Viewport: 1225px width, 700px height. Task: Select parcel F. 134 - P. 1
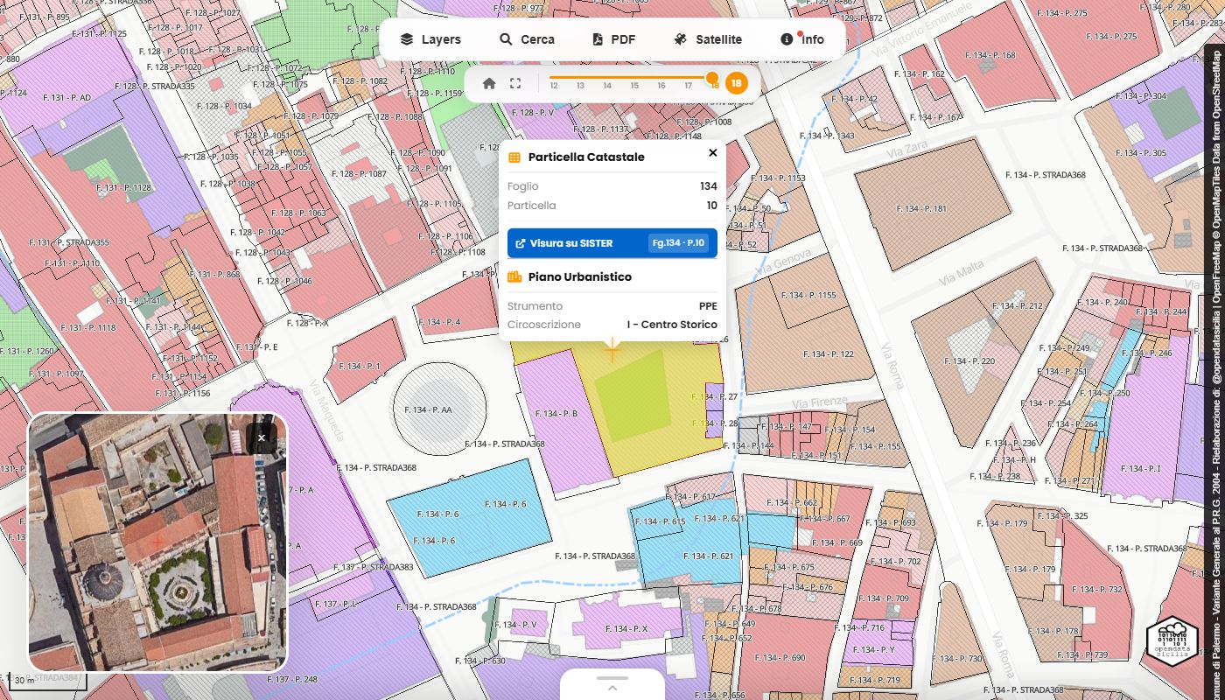coord(359,366)
